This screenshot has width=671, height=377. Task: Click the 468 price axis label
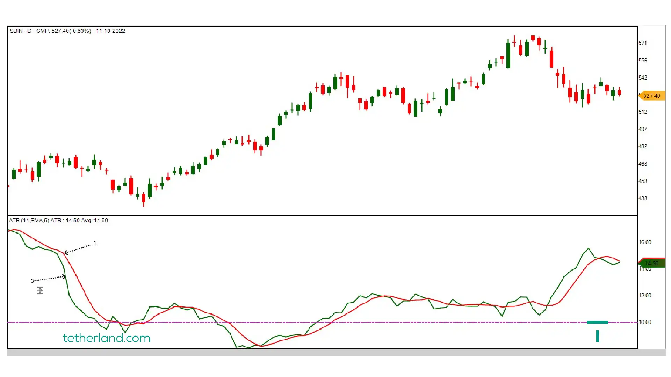tap(643, 164)
